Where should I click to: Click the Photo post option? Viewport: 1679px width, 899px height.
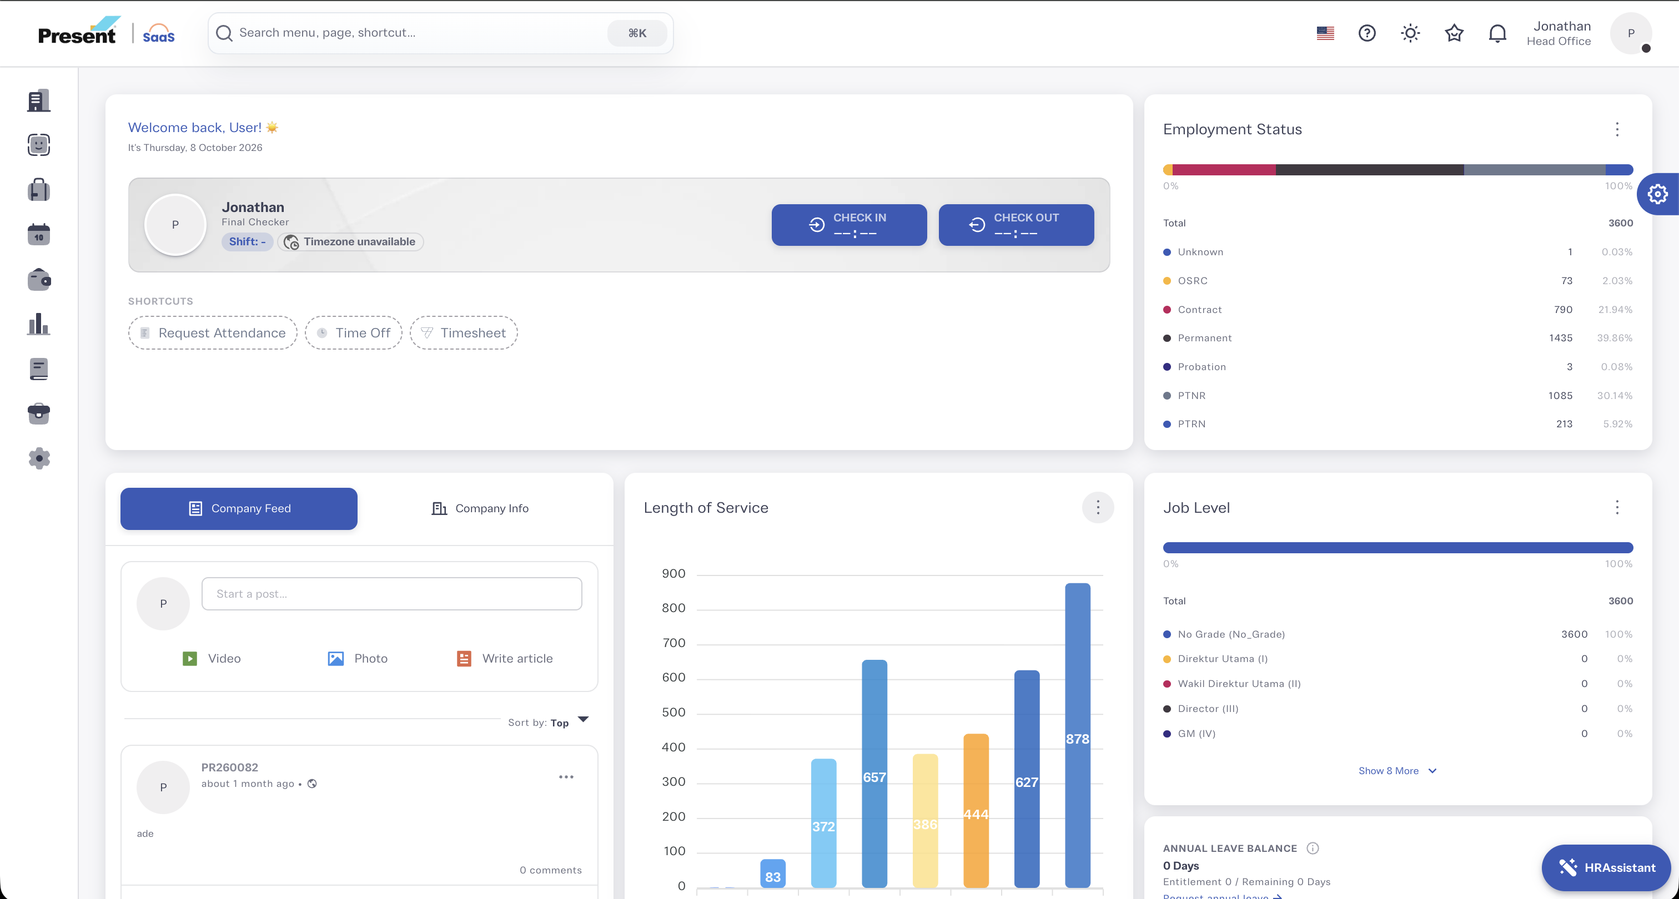click(x=357, y=659)
